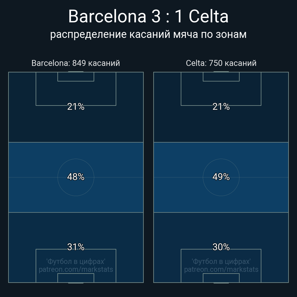Select Barcelona's 21% top zone label
The width and height of the screenshot is (297, 297).
click(x=76, y=107)
